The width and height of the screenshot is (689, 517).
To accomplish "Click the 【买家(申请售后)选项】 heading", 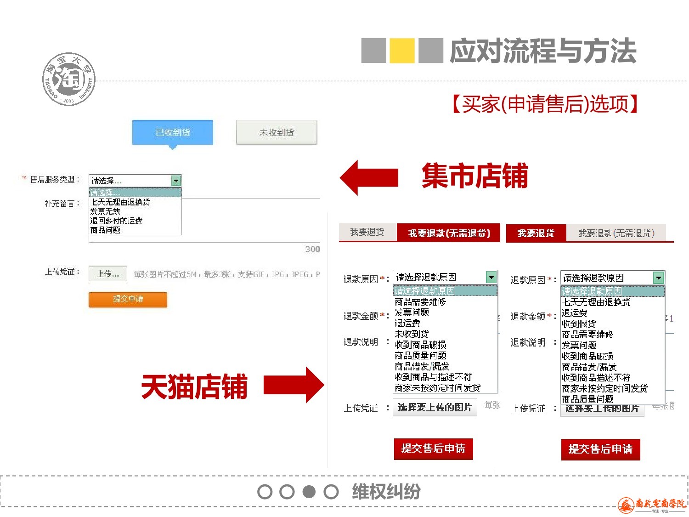I will coord(545,104).
